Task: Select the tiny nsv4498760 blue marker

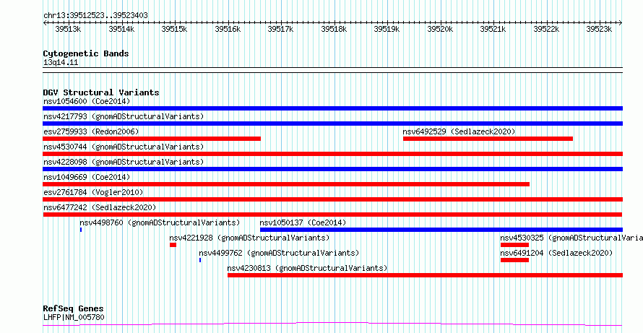Action: tap(81, 230)
